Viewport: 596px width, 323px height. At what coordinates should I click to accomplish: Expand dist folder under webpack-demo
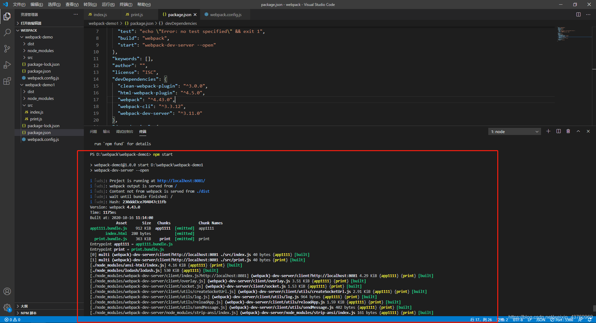pos(30,44)
